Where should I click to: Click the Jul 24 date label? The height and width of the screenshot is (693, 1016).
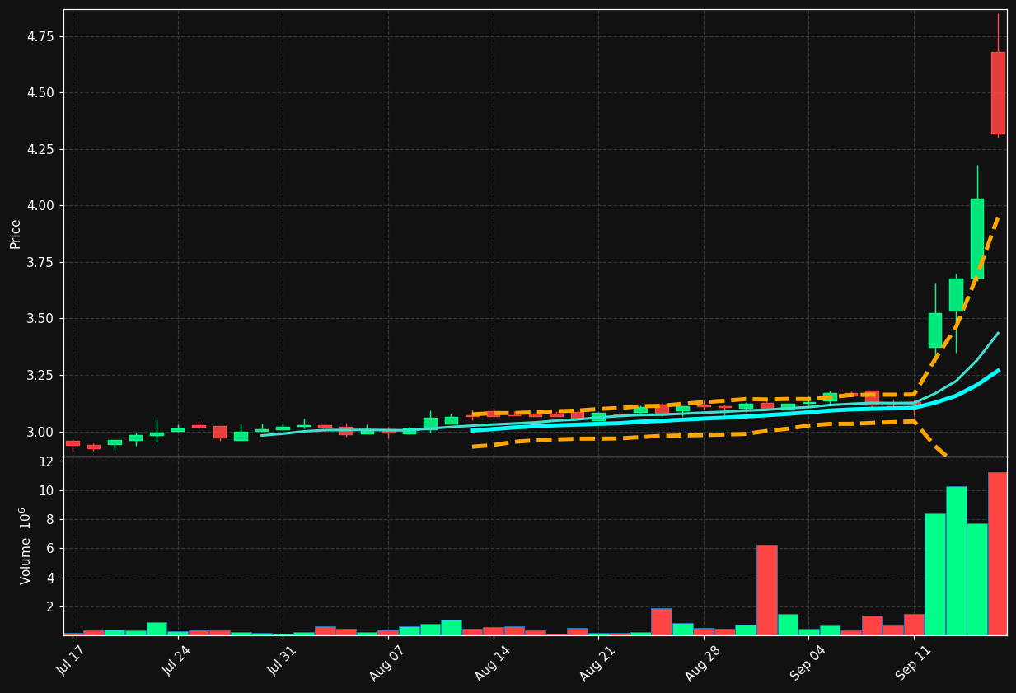click(x=176, y=661)
